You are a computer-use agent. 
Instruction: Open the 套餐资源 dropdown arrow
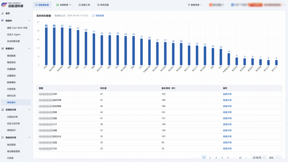pos(201,5)
